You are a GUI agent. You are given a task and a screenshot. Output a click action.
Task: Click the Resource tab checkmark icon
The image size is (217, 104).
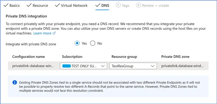29,5
